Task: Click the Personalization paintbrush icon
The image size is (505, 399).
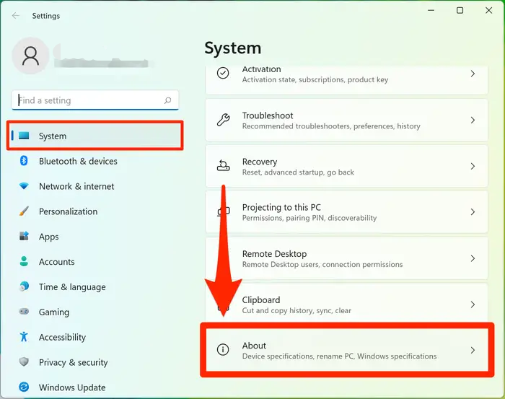Action: [x=24, y=211]
